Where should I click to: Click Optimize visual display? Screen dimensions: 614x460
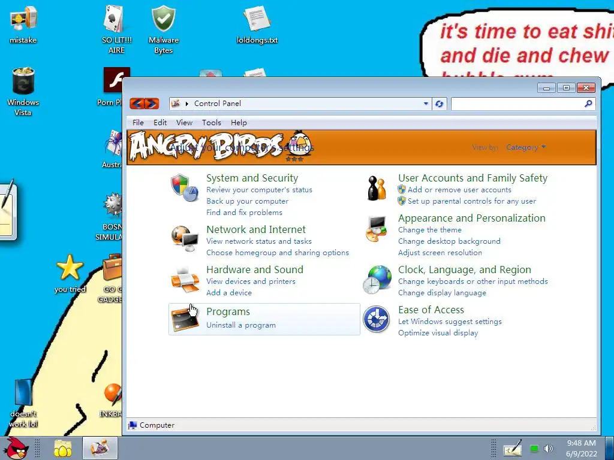point(438,333)
